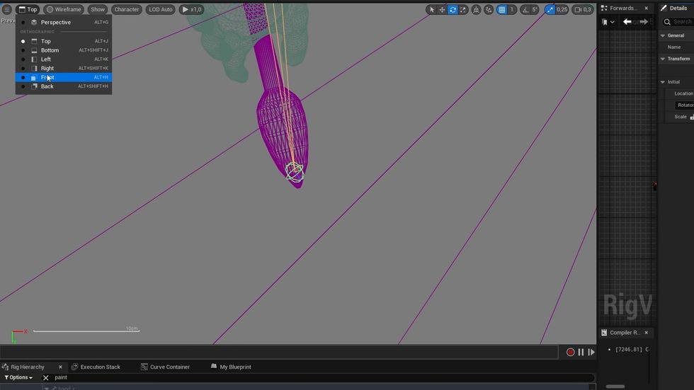Open rotation snap value 5° dropdown

(535, 9)
